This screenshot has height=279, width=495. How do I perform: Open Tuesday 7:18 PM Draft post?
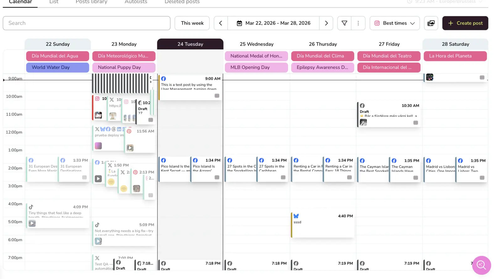point(190,265)
